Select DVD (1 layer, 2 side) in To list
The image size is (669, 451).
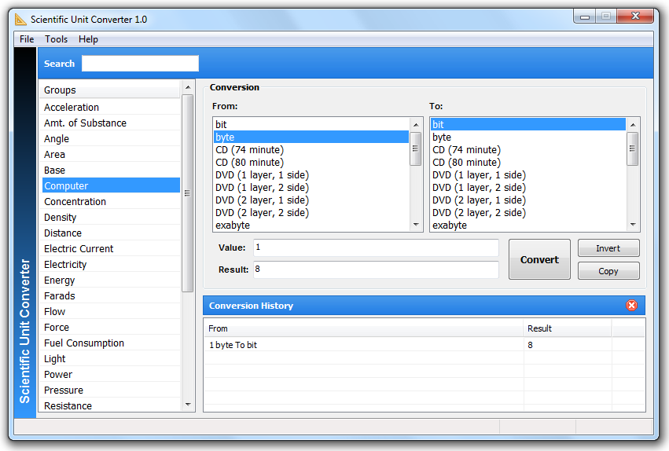point(527,188)
